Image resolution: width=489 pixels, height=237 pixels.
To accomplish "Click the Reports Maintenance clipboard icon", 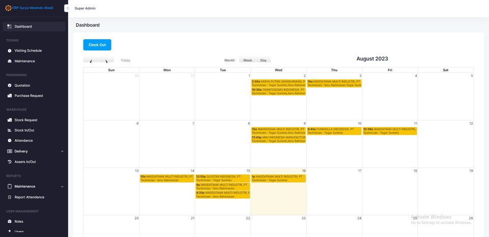I will tap(9, 186).
